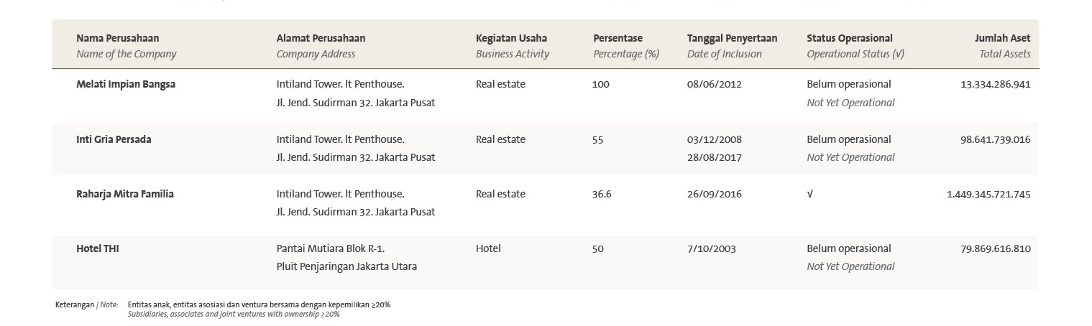
Task: Click the total assets value 98.641.739.016
Action: click(996, 139)
